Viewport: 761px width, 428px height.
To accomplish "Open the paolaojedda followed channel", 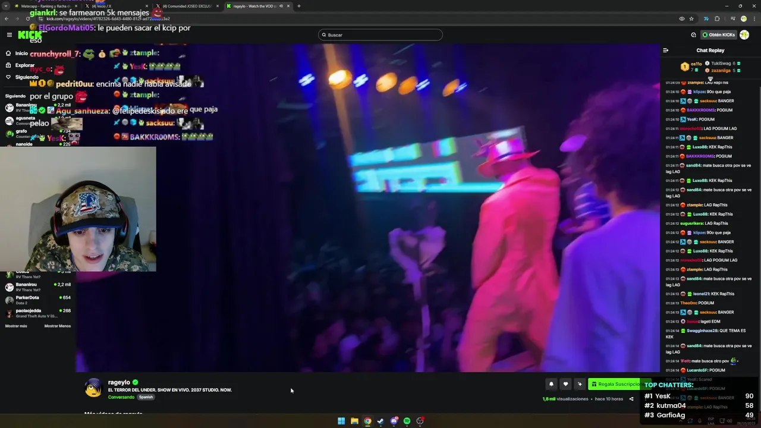I will [x=38, y=313].
